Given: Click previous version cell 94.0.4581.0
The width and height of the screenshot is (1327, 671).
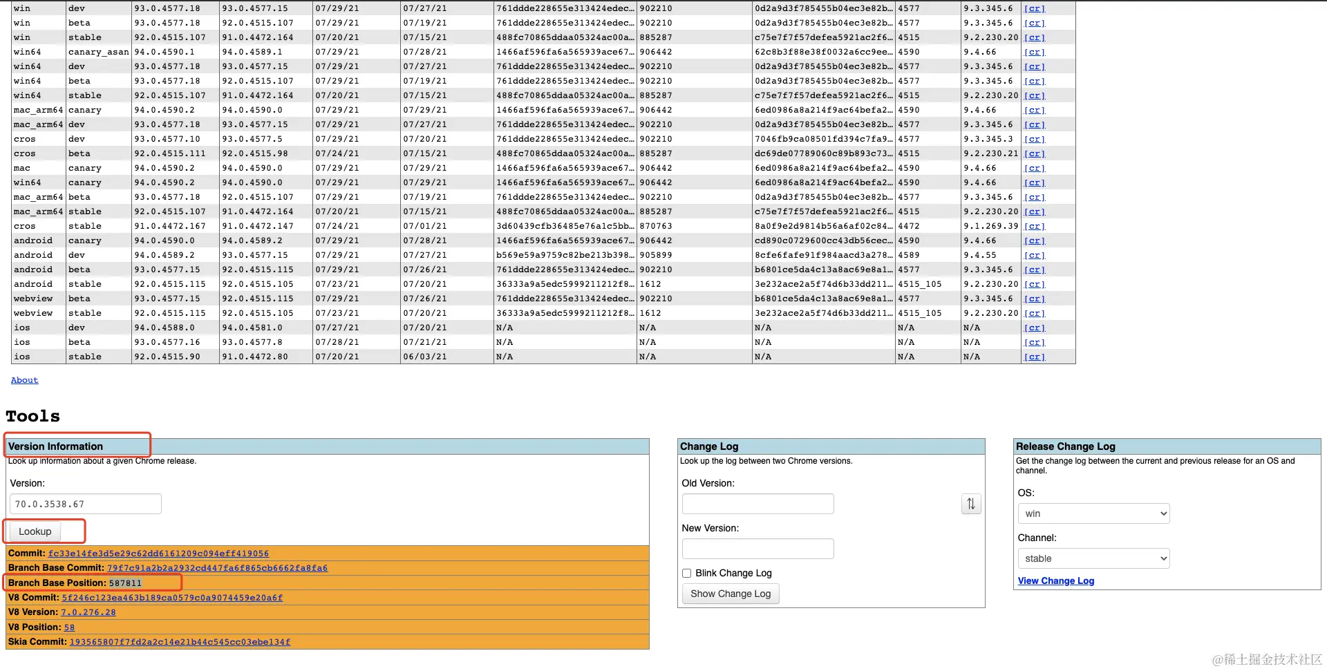Looking at the screenshot, I should 265,328.
